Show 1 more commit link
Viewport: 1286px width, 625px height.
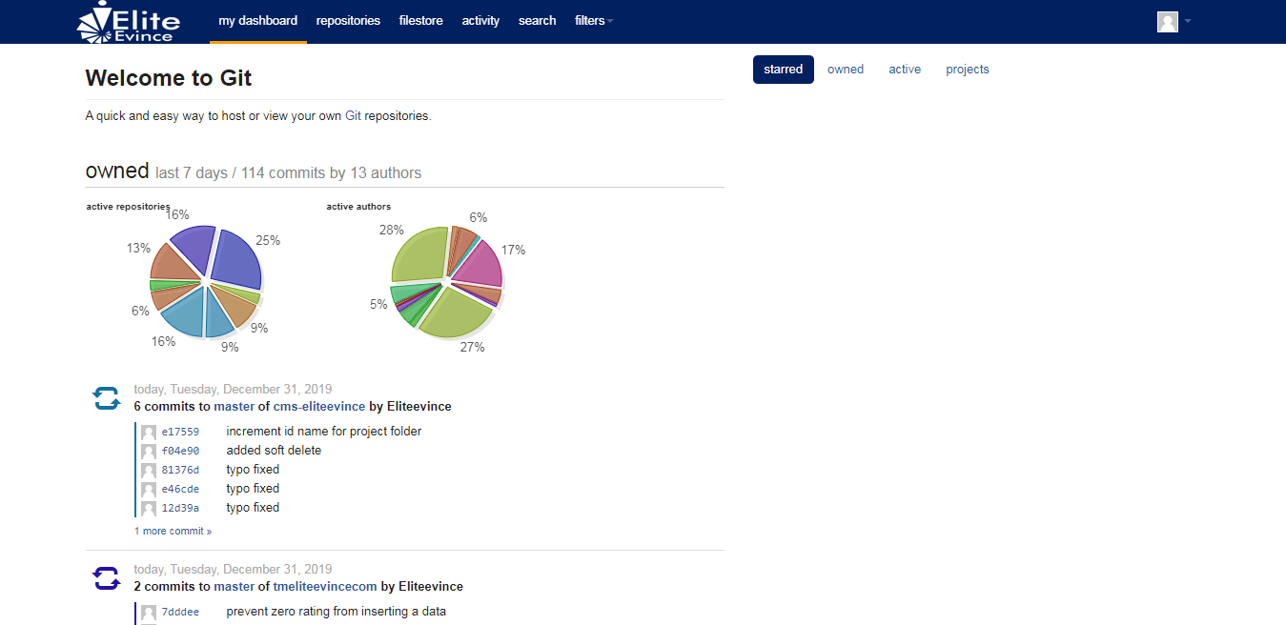click(x=173, y=532)
